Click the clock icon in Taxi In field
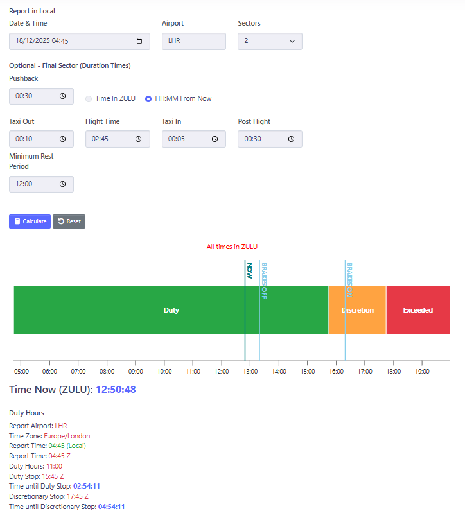Viewport: 465px width, 520px height. point(215,139)
